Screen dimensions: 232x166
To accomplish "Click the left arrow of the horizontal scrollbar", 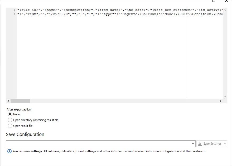I will pos(8,101).
